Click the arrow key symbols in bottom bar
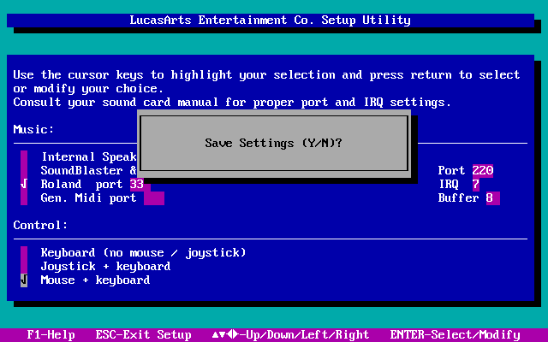Screen dimensions: 548x342 224,335
